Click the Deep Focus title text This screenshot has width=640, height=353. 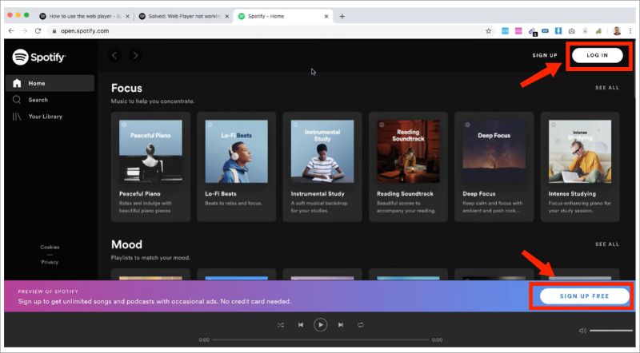(x=478, y=193)
